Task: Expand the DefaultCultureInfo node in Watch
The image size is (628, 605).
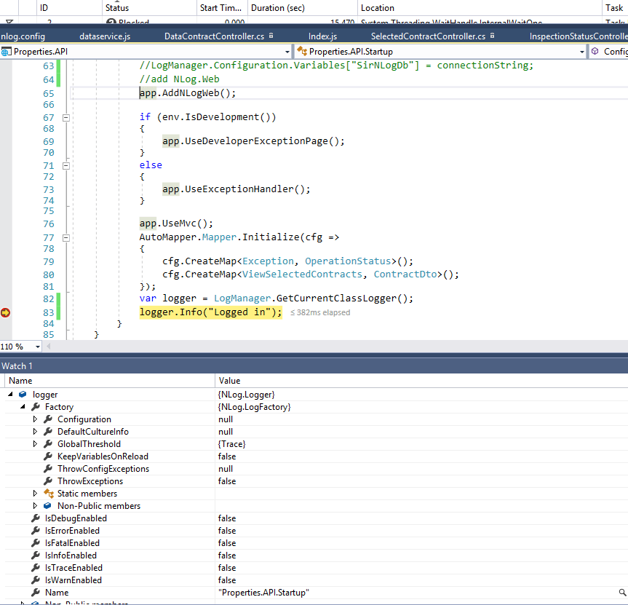Action: [x=35, y=431]
